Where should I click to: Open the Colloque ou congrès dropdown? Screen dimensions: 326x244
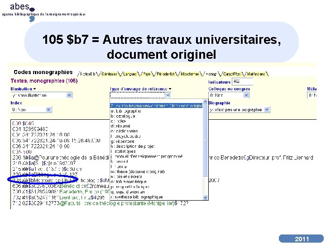246,95
